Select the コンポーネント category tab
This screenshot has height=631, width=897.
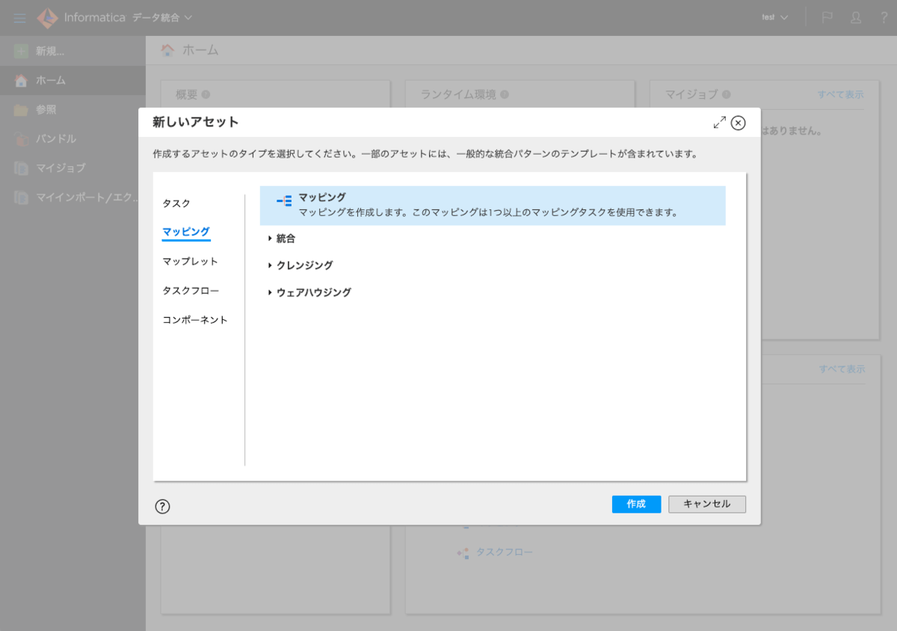[x=195, y=320]
